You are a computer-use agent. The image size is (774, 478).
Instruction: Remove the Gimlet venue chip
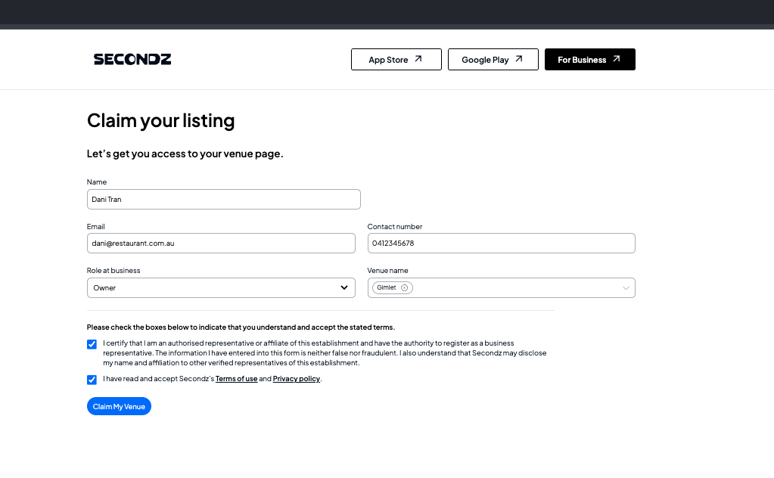pos(405,287)
